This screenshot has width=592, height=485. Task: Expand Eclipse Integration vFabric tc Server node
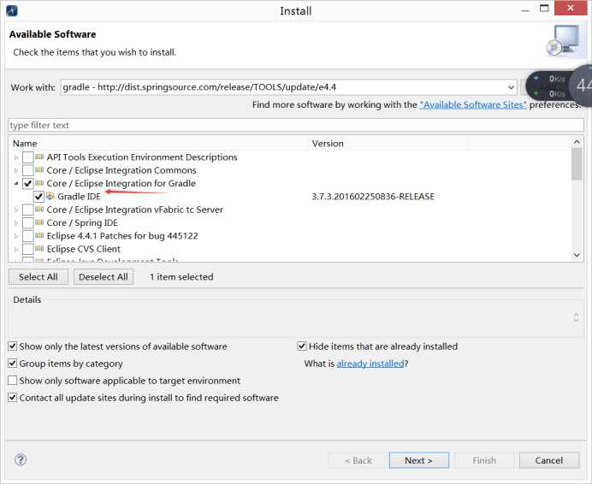tap(16, 210)
